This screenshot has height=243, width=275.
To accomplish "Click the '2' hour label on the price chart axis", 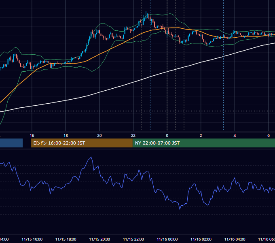I will (x=201, y=135).
